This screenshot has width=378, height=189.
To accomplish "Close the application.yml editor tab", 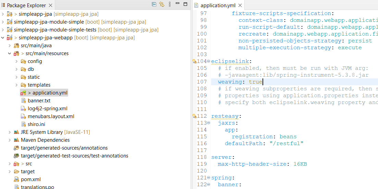I will [240, 5].
